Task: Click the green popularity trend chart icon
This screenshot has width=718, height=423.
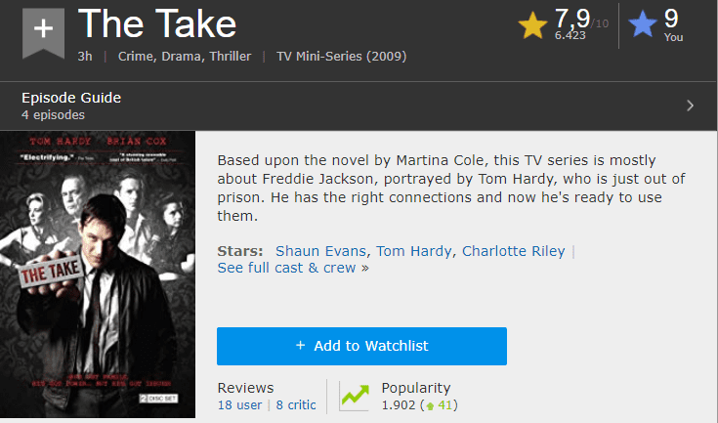Action: [x=354, y=396]
